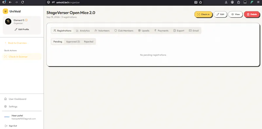The image size is (262, 129).
Task: Click the verified badge next to Element 5
Action: click(x=26, y=20)
